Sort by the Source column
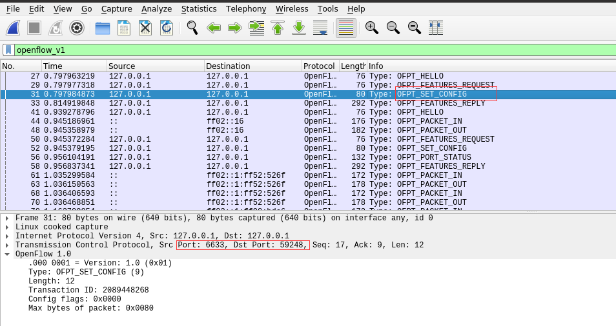Screen dimensions: 616x326 click(x=155, y=66)
